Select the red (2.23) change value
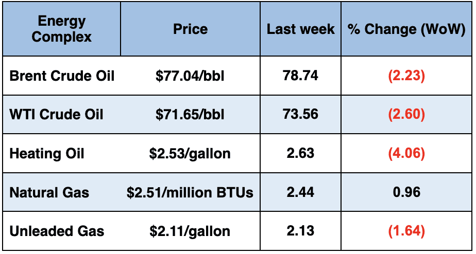 pyautogui.click(x=406, y=76)
